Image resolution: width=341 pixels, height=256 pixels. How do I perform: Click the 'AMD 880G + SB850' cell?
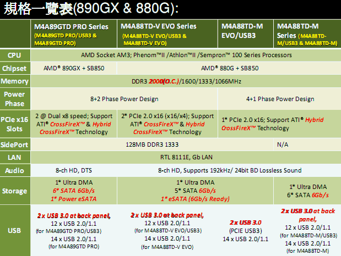[x=229, y=68]
